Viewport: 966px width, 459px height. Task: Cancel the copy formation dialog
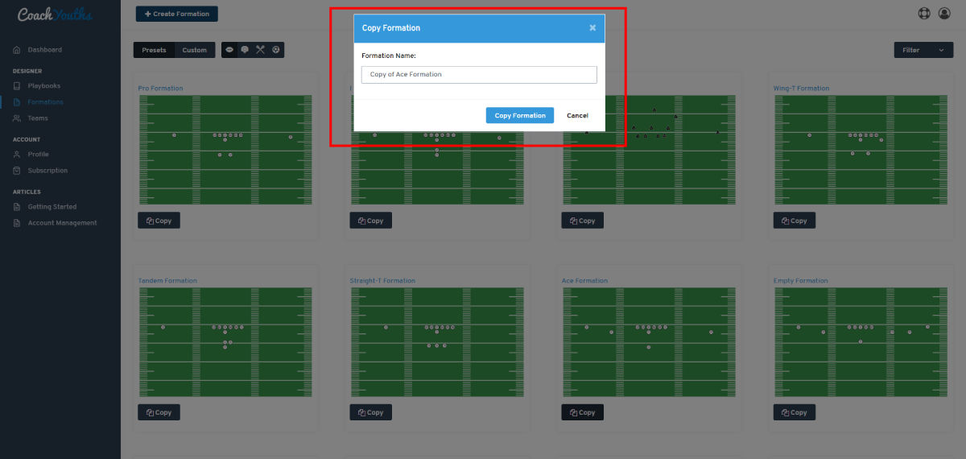coord(577,115)
